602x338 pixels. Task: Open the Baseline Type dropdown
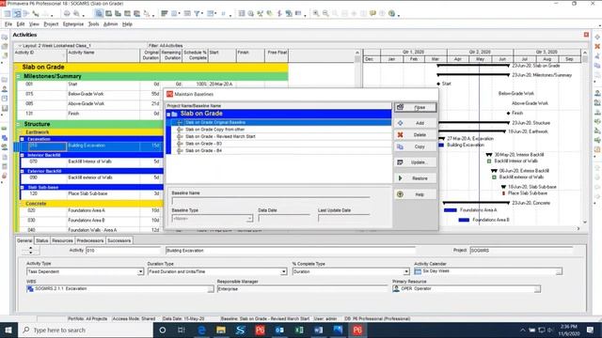point(249,219)
